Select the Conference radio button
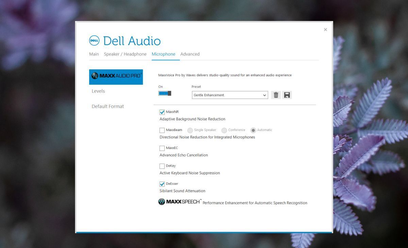This screenshot has height=248, width=408. coord(224,130)
